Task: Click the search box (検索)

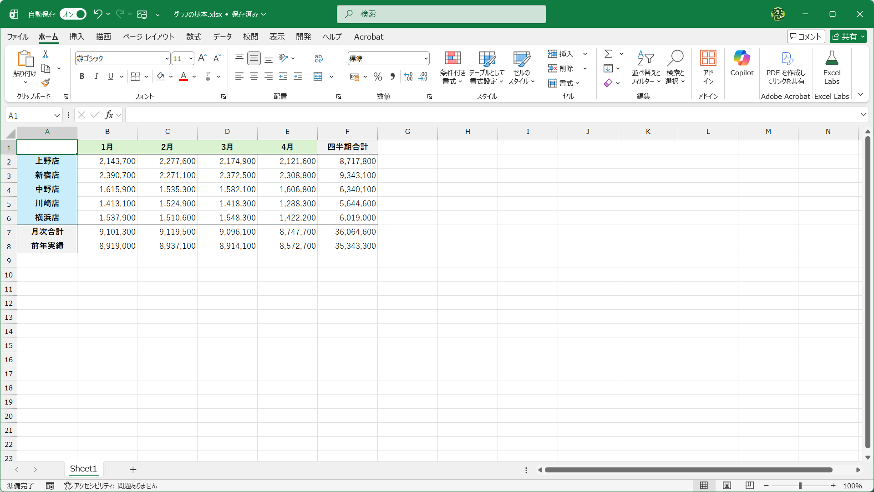Action: [x=441, y=14]
